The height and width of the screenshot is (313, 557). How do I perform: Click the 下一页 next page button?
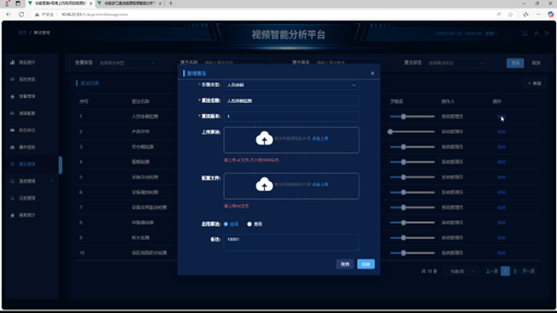point(528,271)
